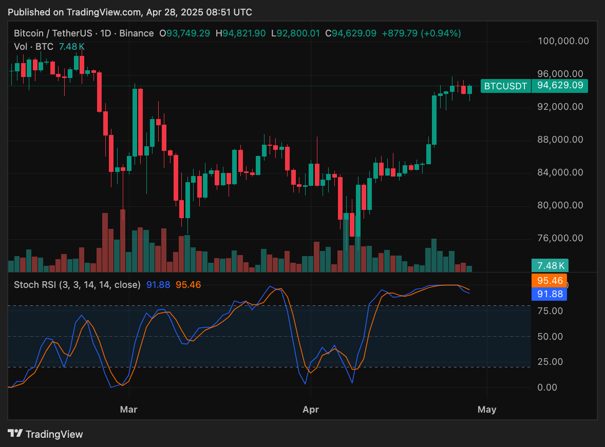
Task: Click the Mar label on time axis
Action: tap(128, 410)
